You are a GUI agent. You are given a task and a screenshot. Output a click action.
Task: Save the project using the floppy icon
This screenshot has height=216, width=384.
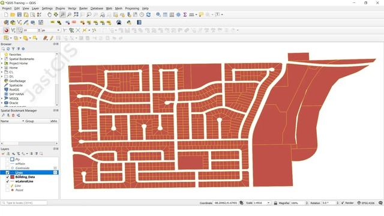click(19, 14)
